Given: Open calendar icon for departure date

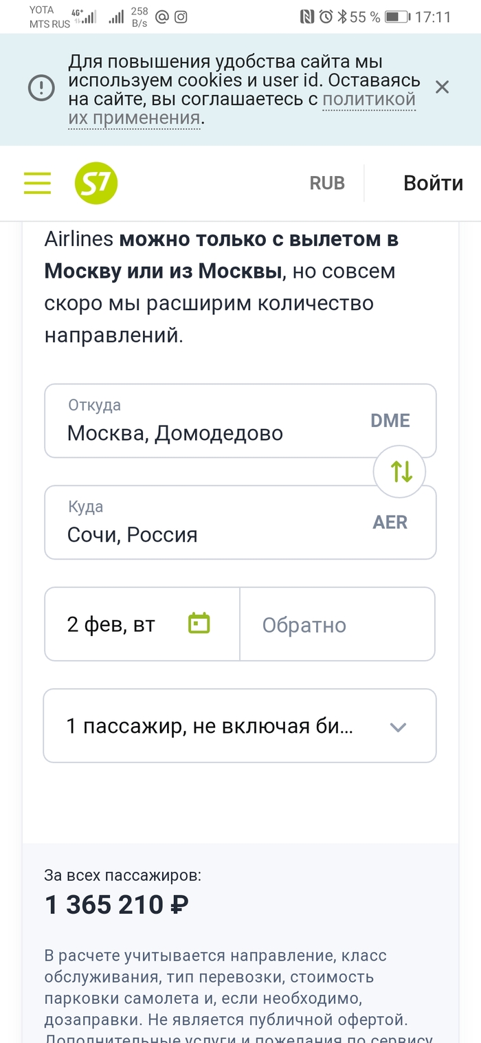Looking at the screenshot, I should pos(199,623).
